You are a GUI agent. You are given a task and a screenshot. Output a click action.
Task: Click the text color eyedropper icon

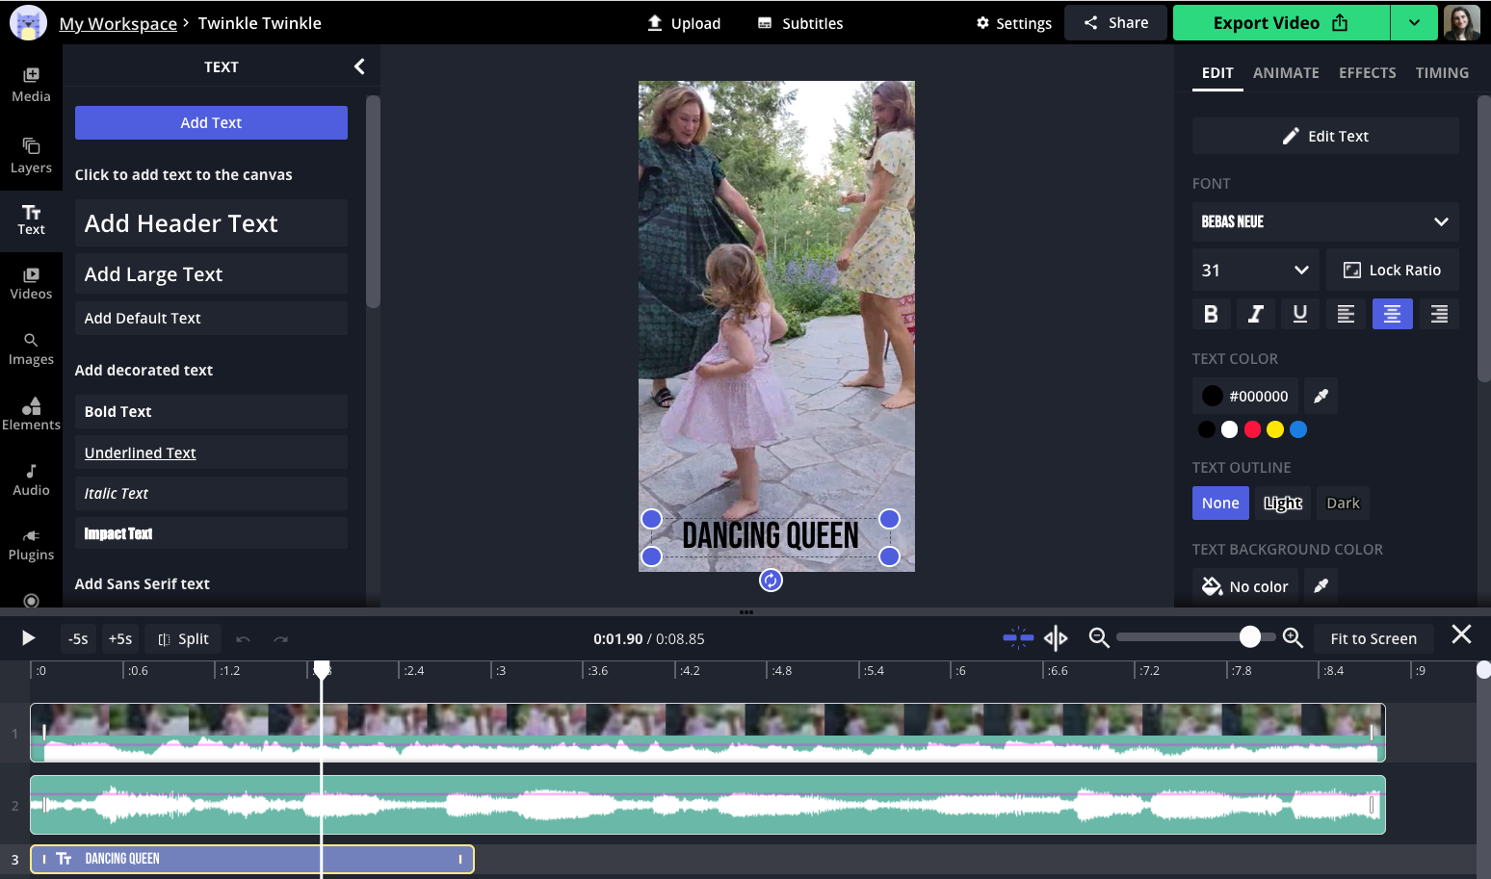coord(1321,396)
